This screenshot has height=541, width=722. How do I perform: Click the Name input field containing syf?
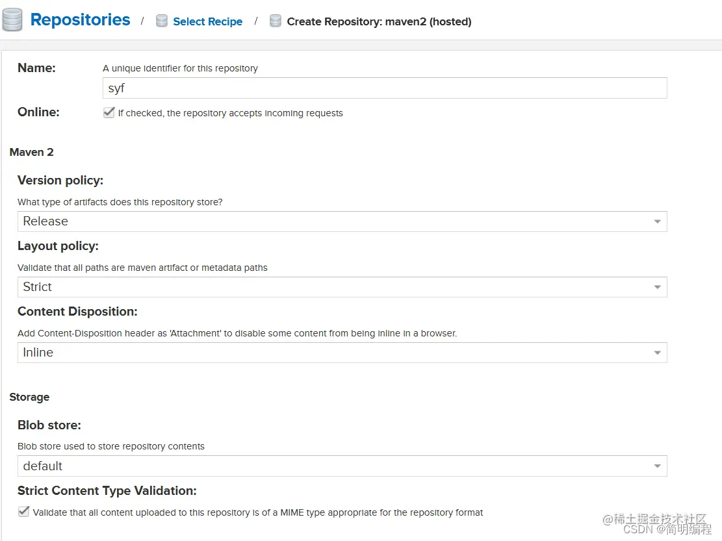(x=385, y=88)
